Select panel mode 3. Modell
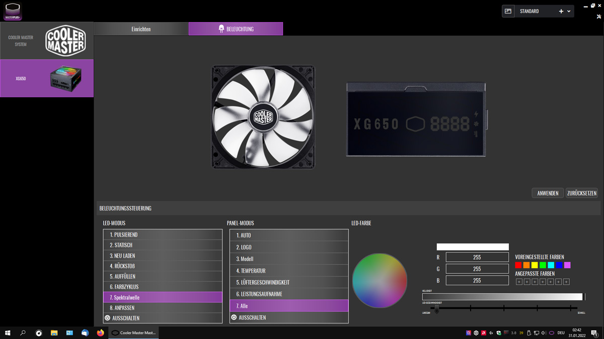Image resolution: width=604 pixels, height=339 pixels. [289, 259]
